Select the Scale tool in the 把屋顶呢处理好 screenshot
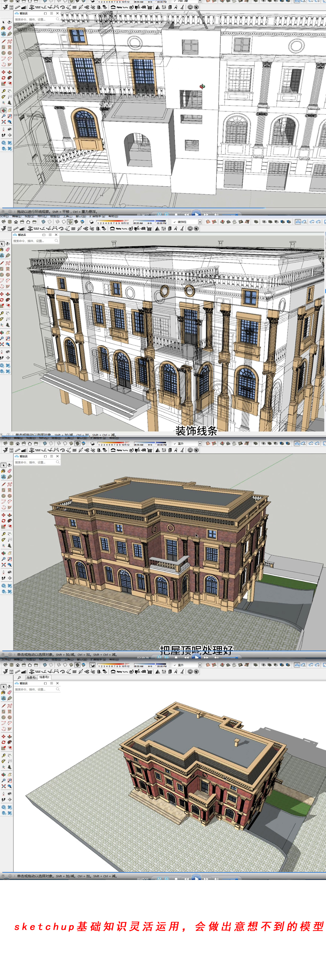Image resolution: width=326 pixels, height=962 pixels. tap(3, 527)
